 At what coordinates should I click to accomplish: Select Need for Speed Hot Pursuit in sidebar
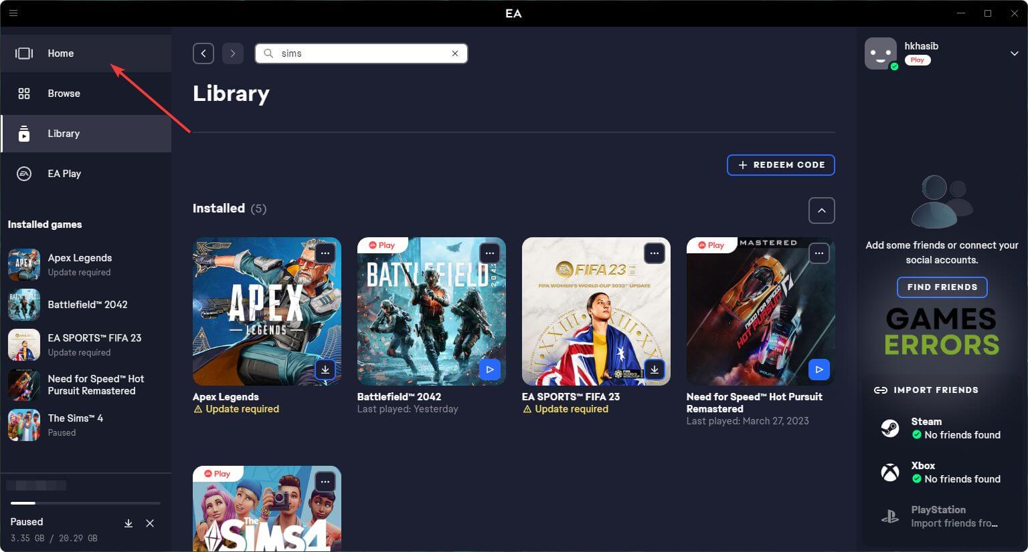[x=86, y=385]
